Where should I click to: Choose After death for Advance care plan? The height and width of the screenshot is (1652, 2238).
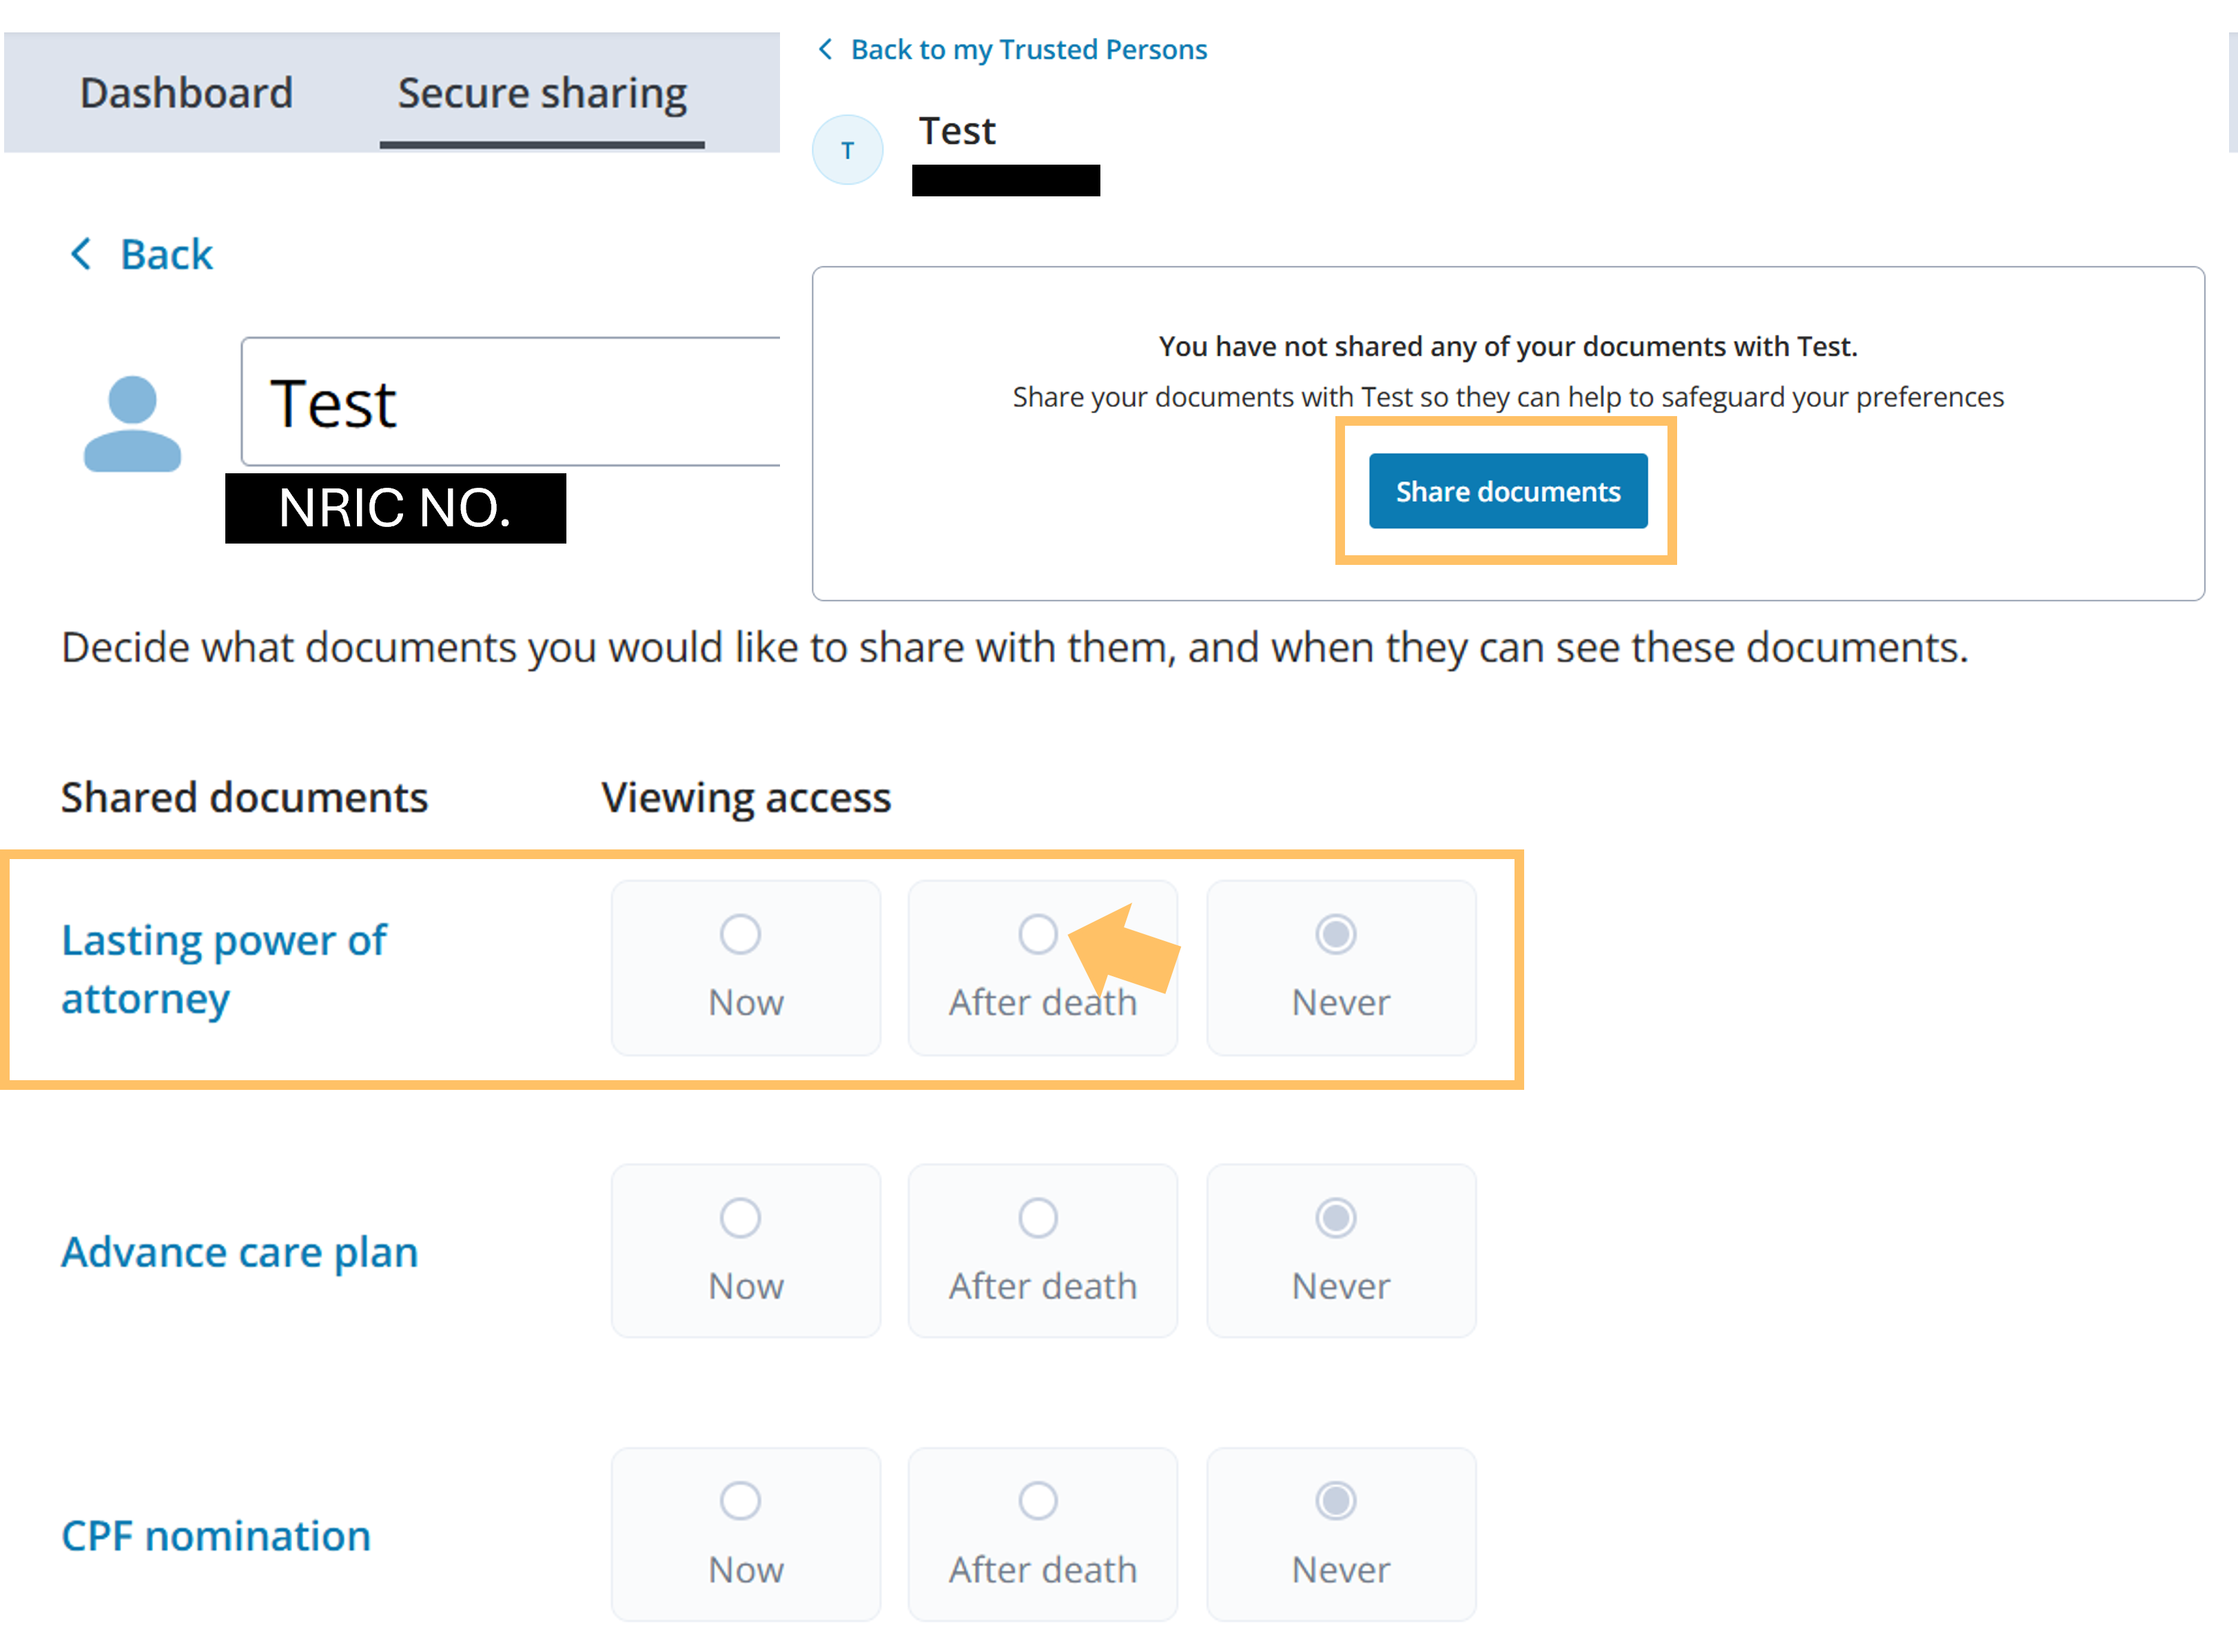1037,1218
